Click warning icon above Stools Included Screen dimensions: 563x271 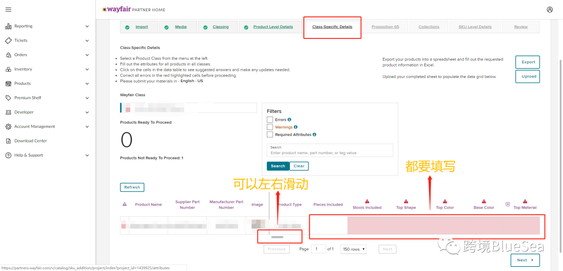pyautogui.click(x=367, y=201)
